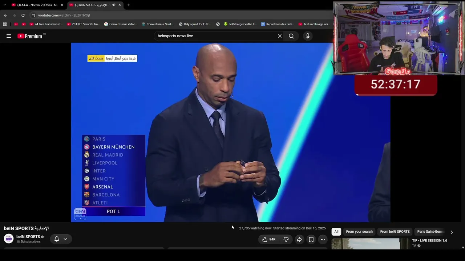Open the beIN SPORTS channel avatar

tap(9, 239)
